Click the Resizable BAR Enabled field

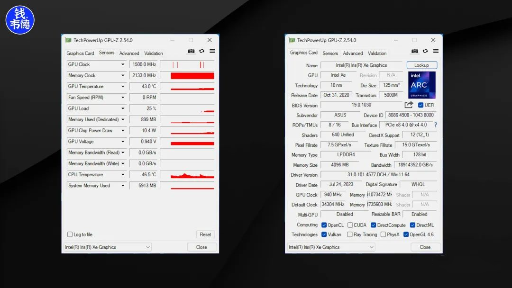[420, 214]
